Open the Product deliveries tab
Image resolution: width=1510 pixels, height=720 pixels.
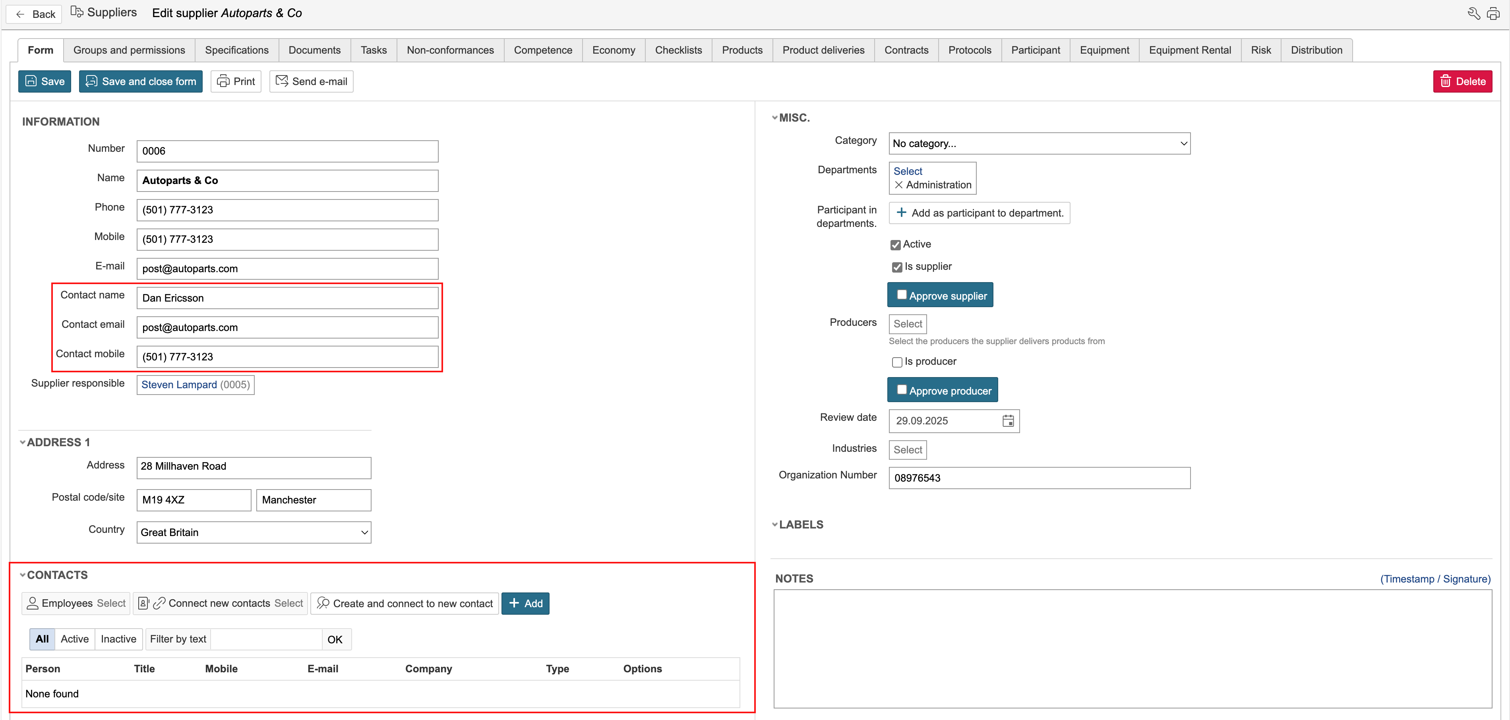pyautogui.click(x=823, y=50)
